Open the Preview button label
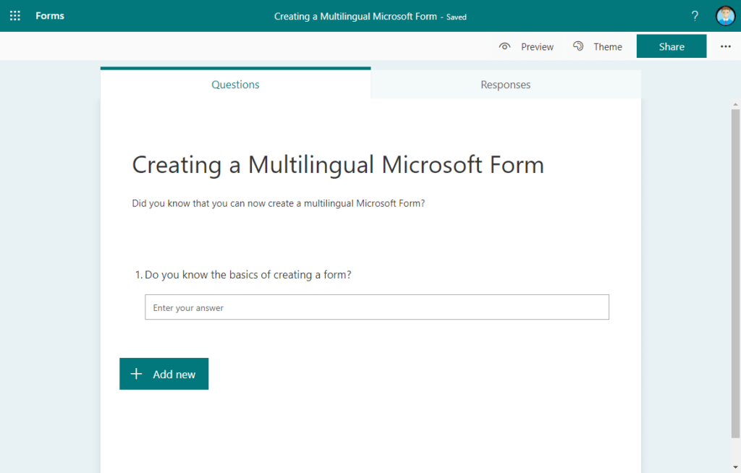Image resolution: width=741 pixels, height=473 pixels. point(538,47)
